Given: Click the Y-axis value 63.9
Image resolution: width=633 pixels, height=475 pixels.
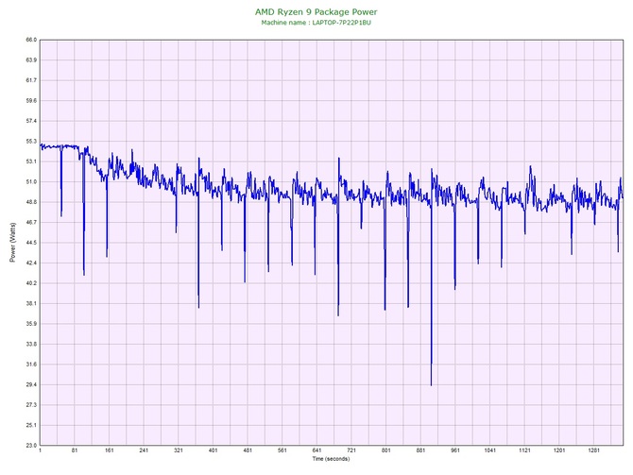Looking at the screenshot, I should pos(31,60).
